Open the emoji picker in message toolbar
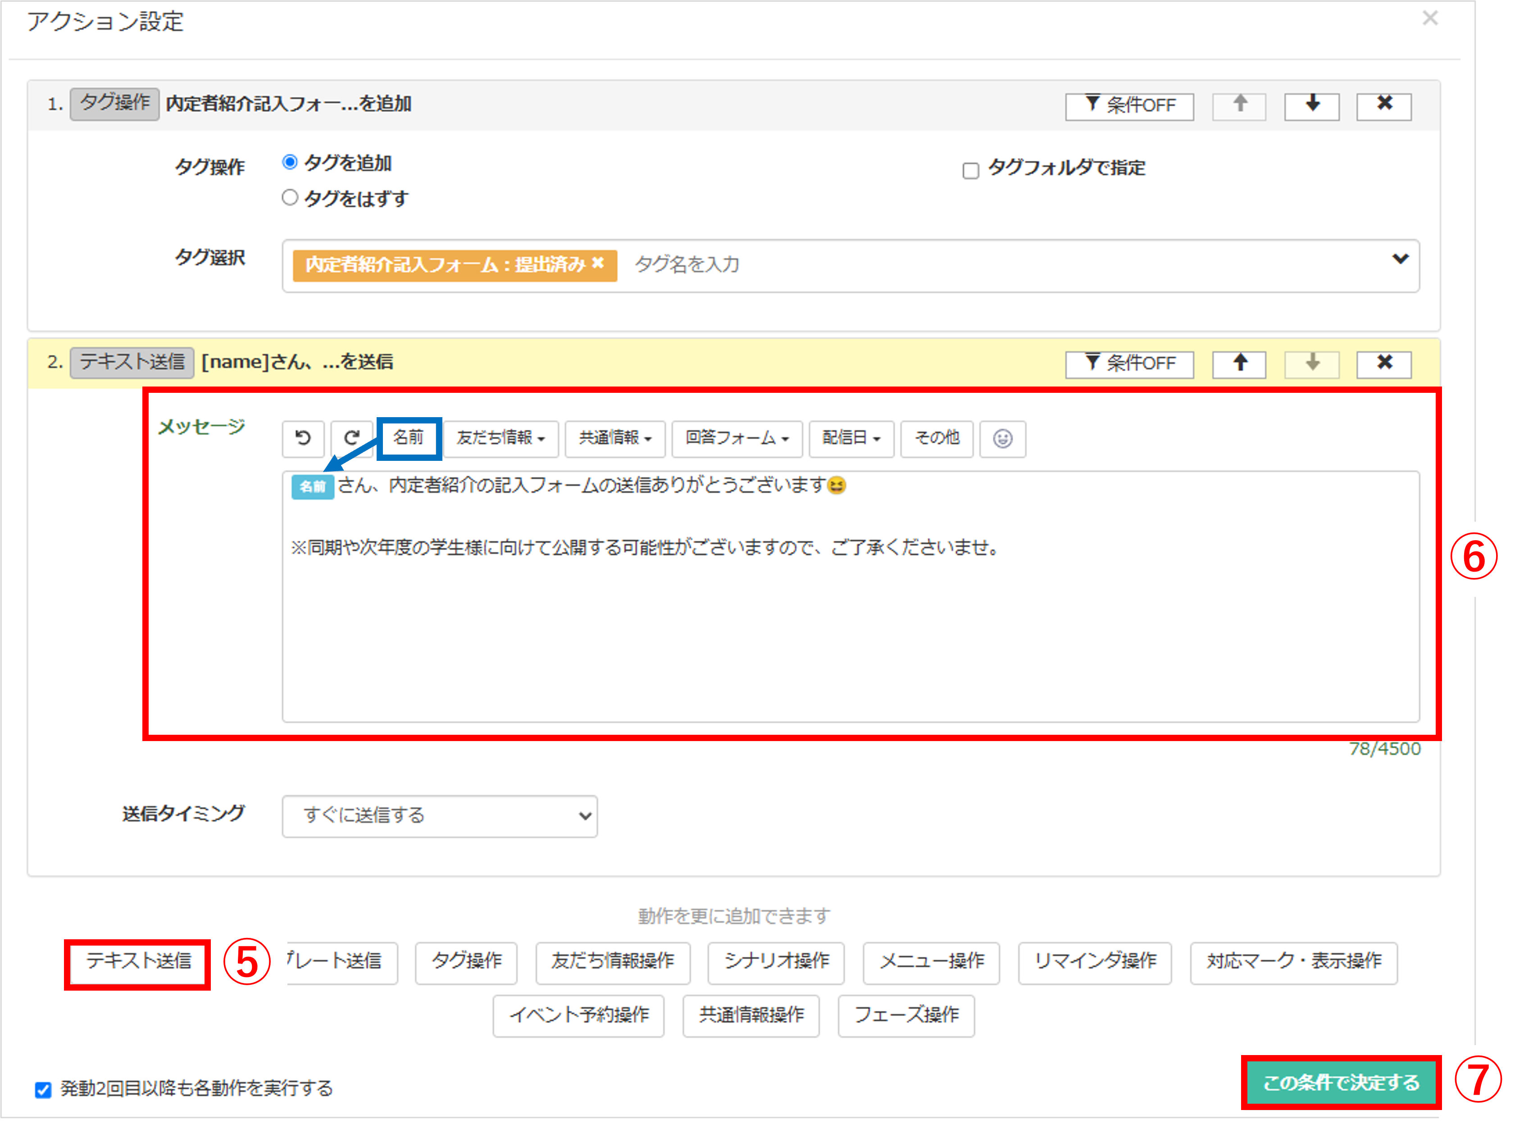The image size is (1533, 1142). coord(1002,438)
